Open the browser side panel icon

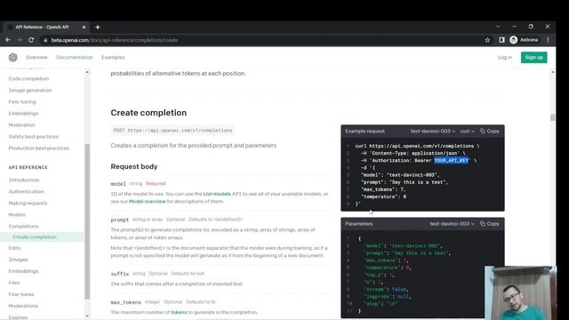click(x=501, y=40)
